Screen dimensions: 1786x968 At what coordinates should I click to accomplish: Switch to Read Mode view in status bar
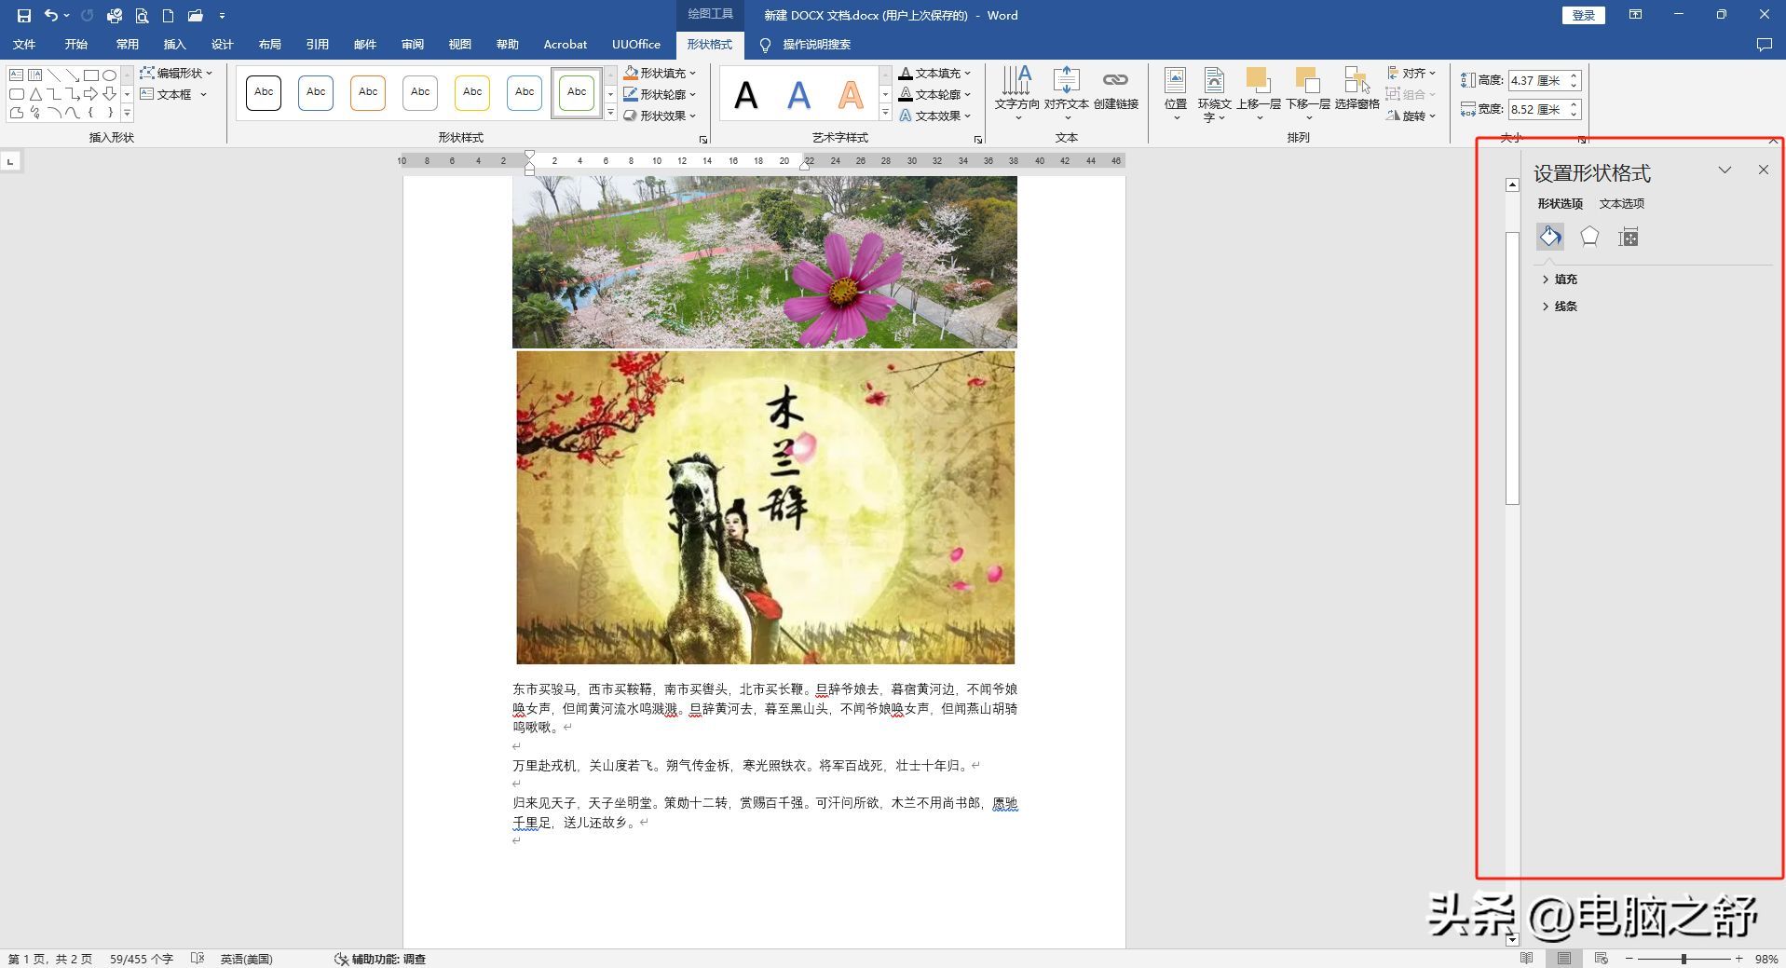1526,959
